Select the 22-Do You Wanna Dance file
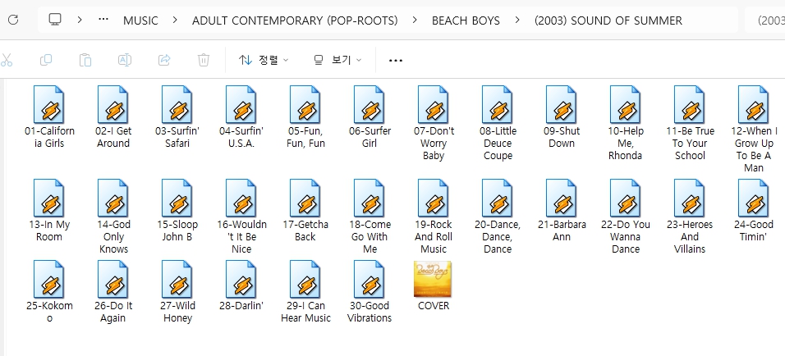The image size is (785, 356). click(x=626, y=217)
